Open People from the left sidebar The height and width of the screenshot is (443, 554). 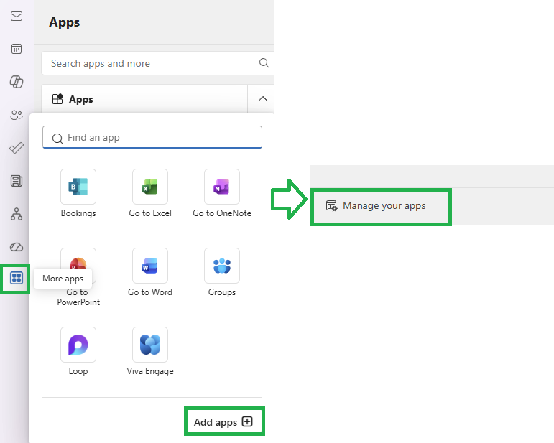[x=17, y=115]
